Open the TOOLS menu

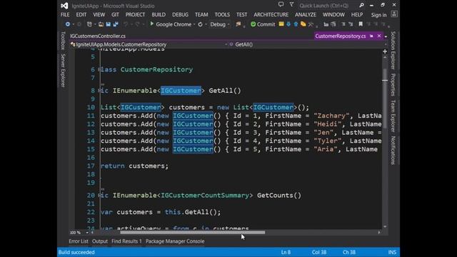(222, 14)
